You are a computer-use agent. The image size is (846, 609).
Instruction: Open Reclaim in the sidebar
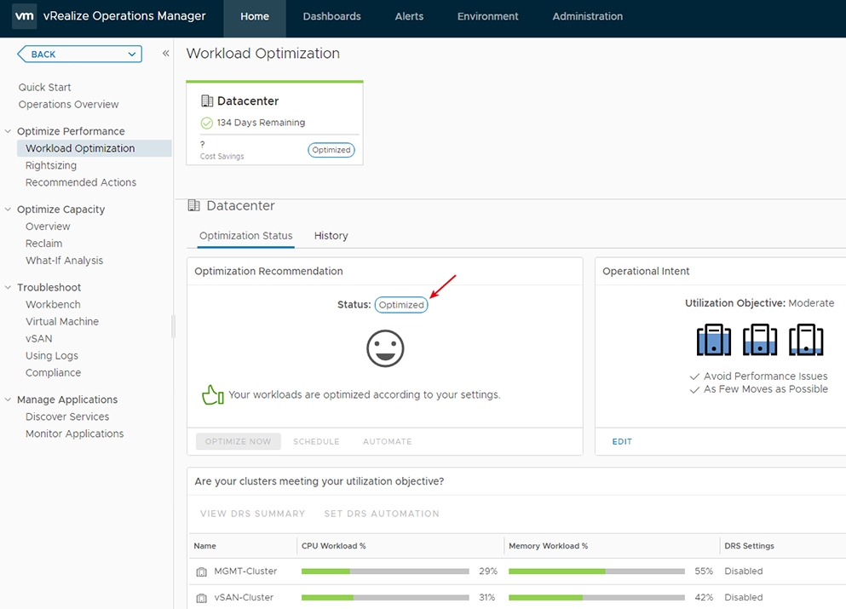(x=43, y=244)
